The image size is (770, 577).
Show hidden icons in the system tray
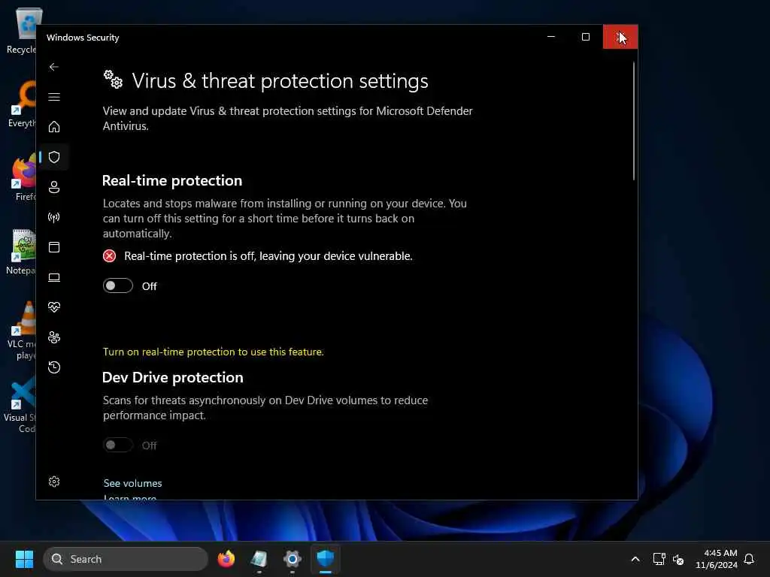point(635,559)
